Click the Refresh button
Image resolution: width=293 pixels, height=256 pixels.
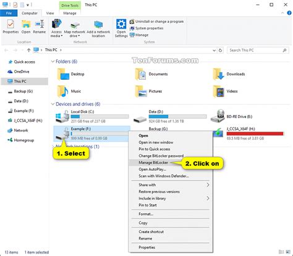220,50
